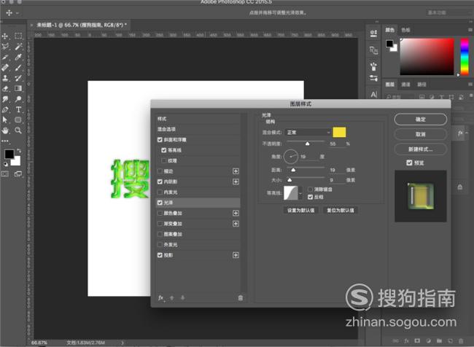Select the Lasso tool
Screen dimensions: 474x347
[5, 47]
